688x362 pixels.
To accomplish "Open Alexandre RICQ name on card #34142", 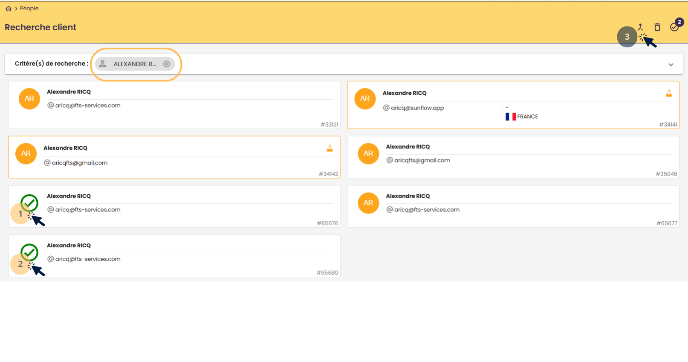I will click(x=65, y=148).
